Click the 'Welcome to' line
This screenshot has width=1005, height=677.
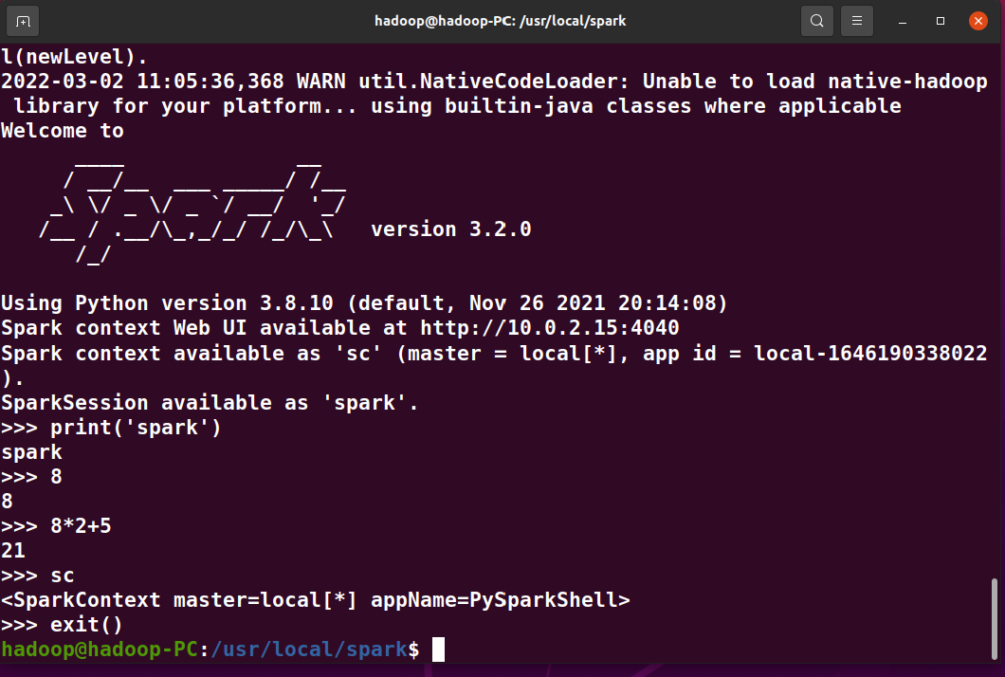tap(63, 131)
